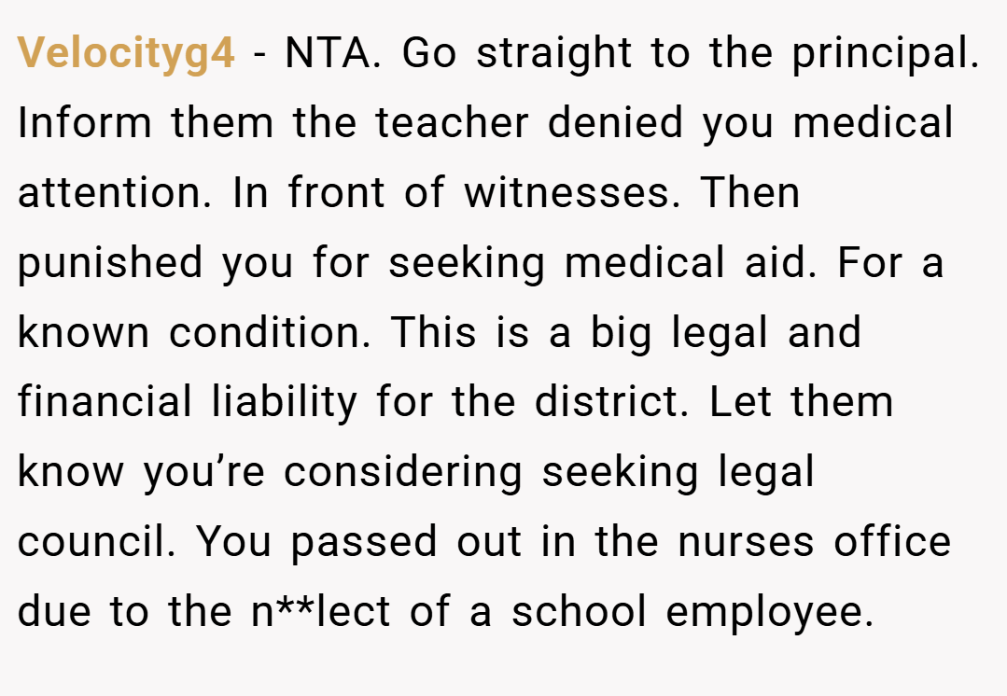Select the word office in comment
Screen dimensions: 1007x696
click(x=892, y=541)
